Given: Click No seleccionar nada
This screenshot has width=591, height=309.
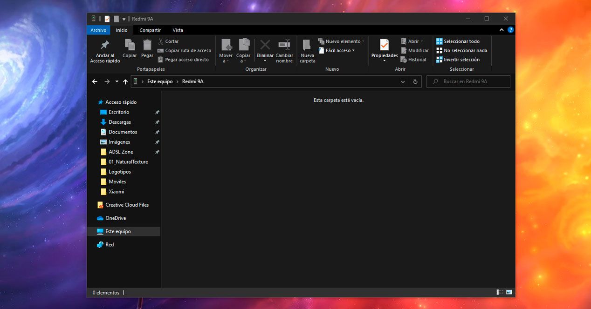Looking at the screenshot, I should (461, 51).
